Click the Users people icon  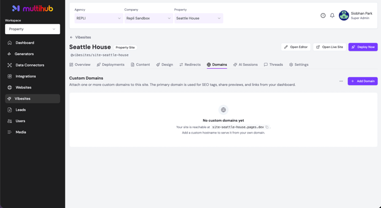(10, 121)
